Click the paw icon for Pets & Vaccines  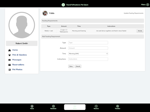[9, 55]
